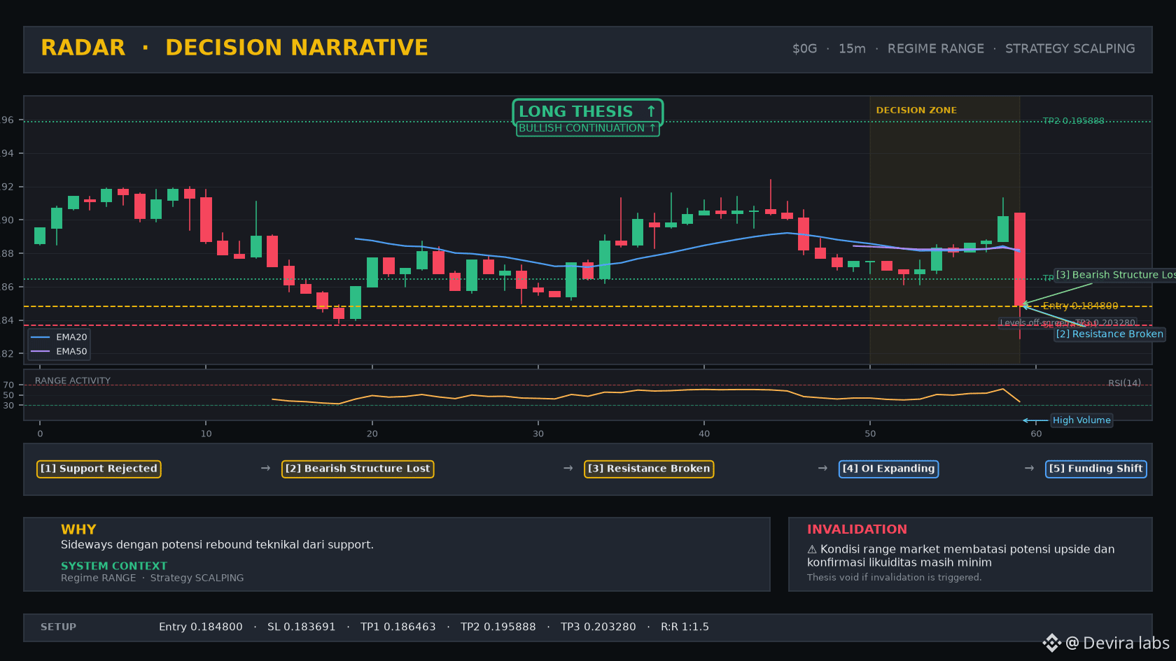Click the RSI(14) indicator label
Viewport: 1176px width, 661px height.
1124,383
